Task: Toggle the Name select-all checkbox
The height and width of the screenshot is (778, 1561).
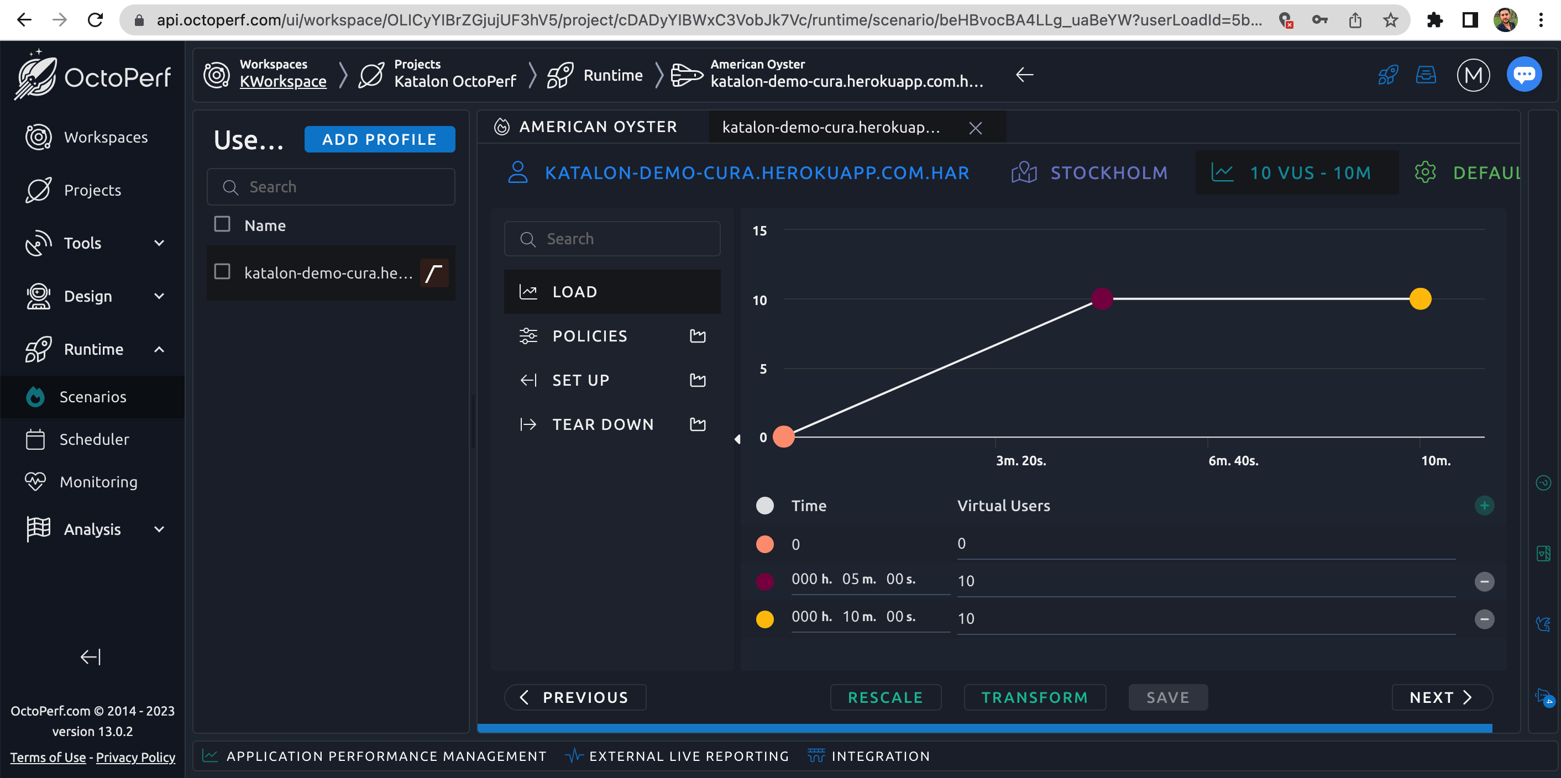Action: tap(222, 225)
